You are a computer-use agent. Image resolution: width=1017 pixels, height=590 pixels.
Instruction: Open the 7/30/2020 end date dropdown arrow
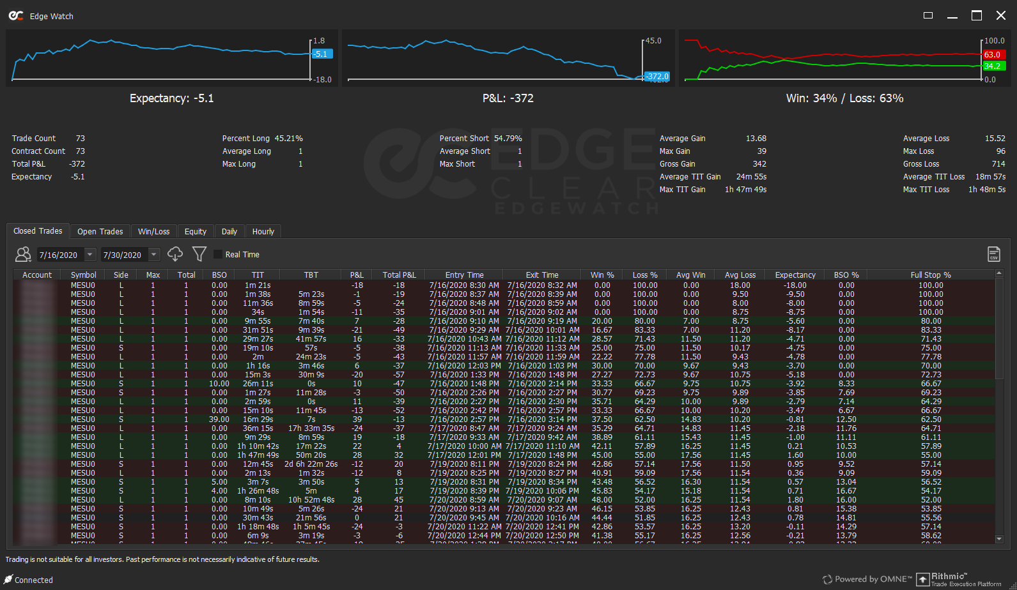click(154, 254)
